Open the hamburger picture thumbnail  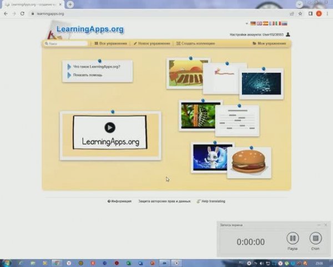(249, 163)
